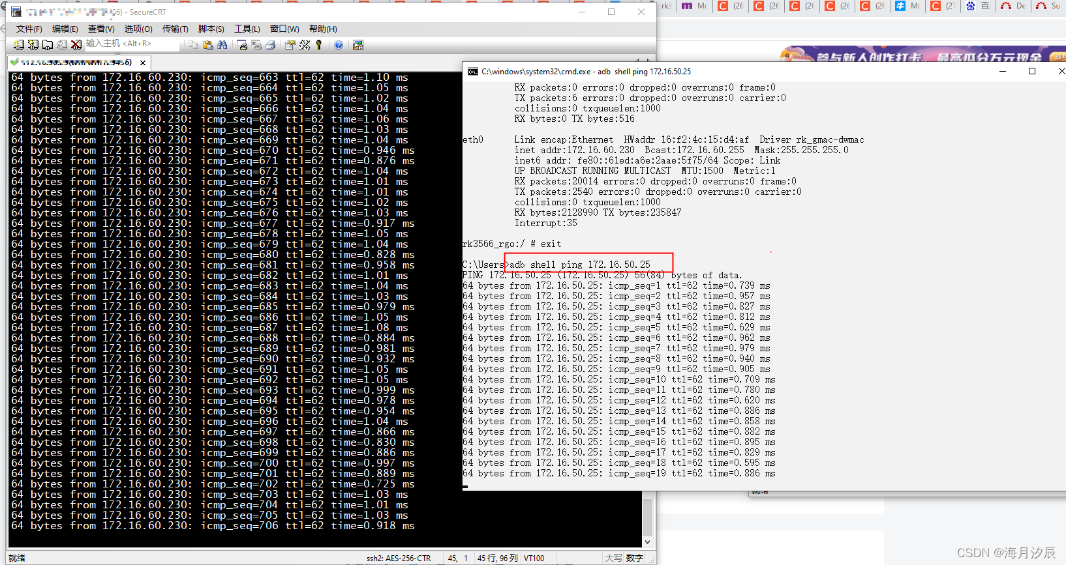This screenshot has height=565, width=1066.
Task: Click the Print Screen toolbar icon
Action: pyautogui.click(x=242, y=44)
